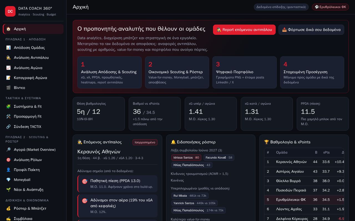Click the target icon beside Ανάλυση Ρόλων
This screenshot has width=355, height=221.
(8, 160)
